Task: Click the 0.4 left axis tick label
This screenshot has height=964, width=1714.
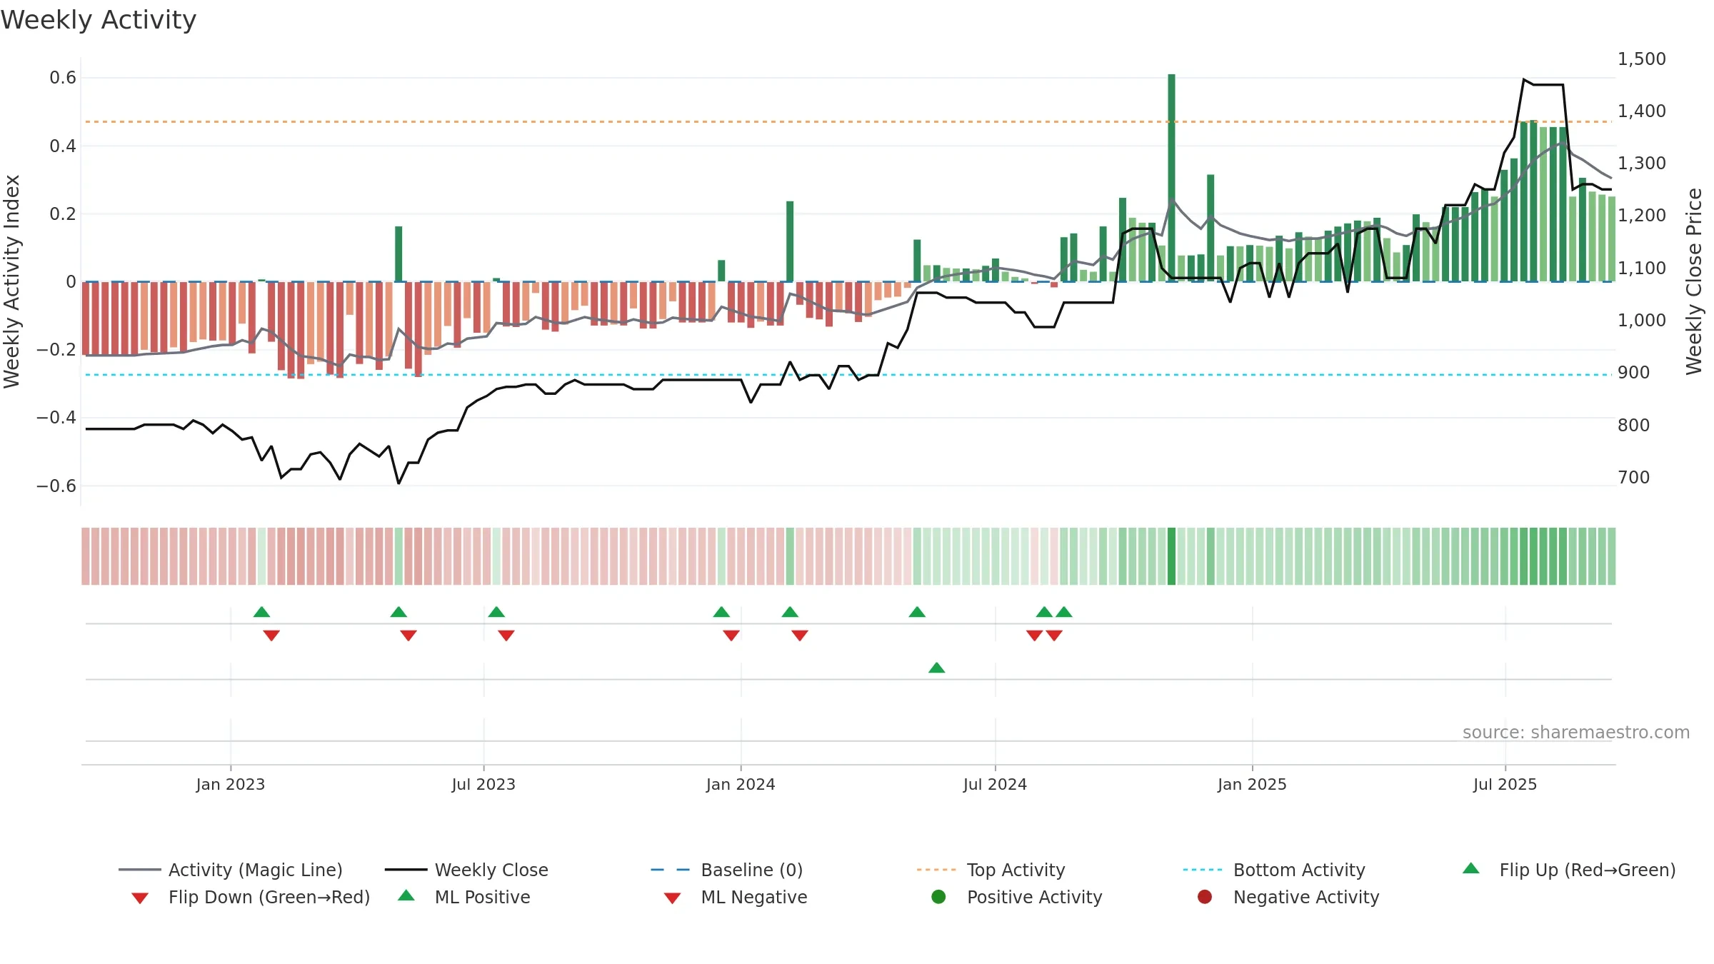Action: 63,146
